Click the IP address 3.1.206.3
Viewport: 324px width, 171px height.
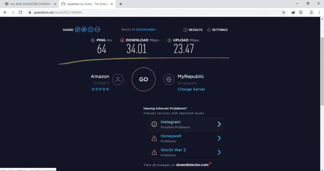tap(101, 83)
